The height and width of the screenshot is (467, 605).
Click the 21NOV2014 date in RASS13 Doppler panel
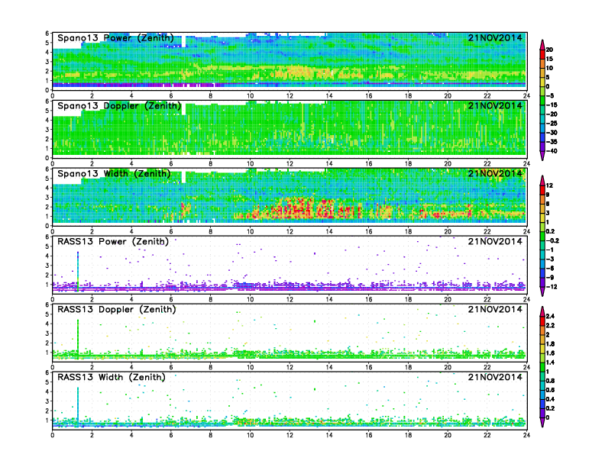point(495,309)
